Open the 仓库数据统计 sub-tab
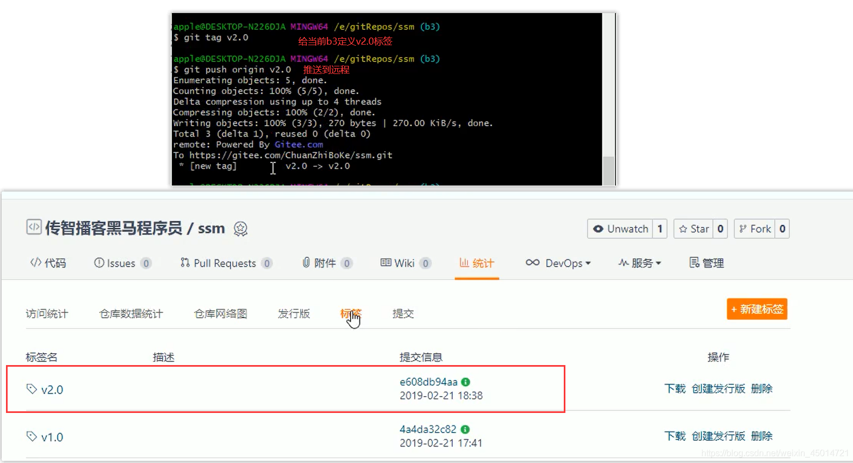 pos(131,314)
